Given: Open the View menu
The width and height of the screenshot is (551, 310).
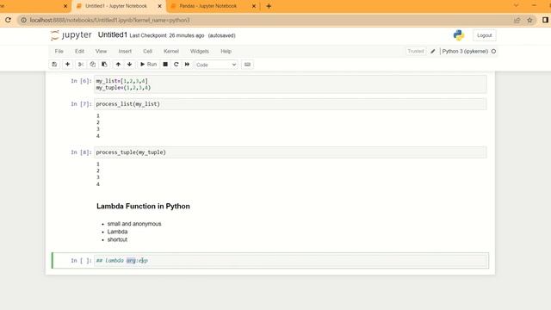Looking at the screenshot, I should point(101,52).
